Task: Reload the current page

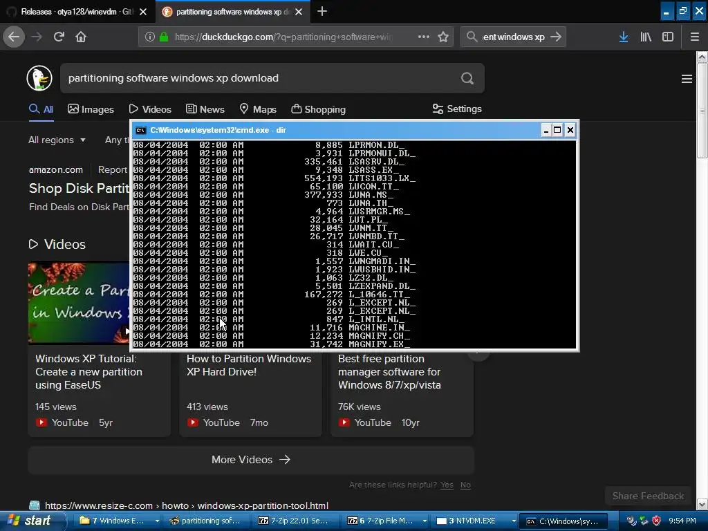Action: pyautogui.click(x=59, y=37)
